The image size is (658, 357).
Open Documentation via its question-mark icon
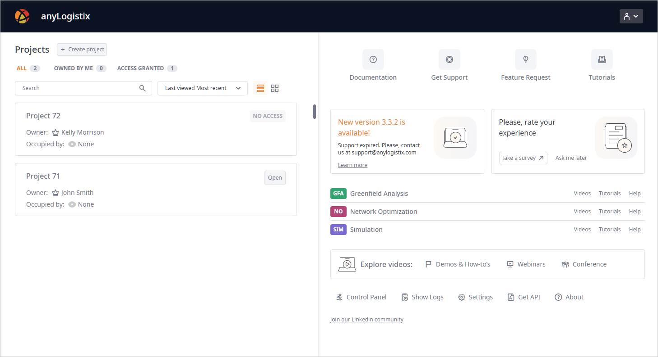(373, 59)
